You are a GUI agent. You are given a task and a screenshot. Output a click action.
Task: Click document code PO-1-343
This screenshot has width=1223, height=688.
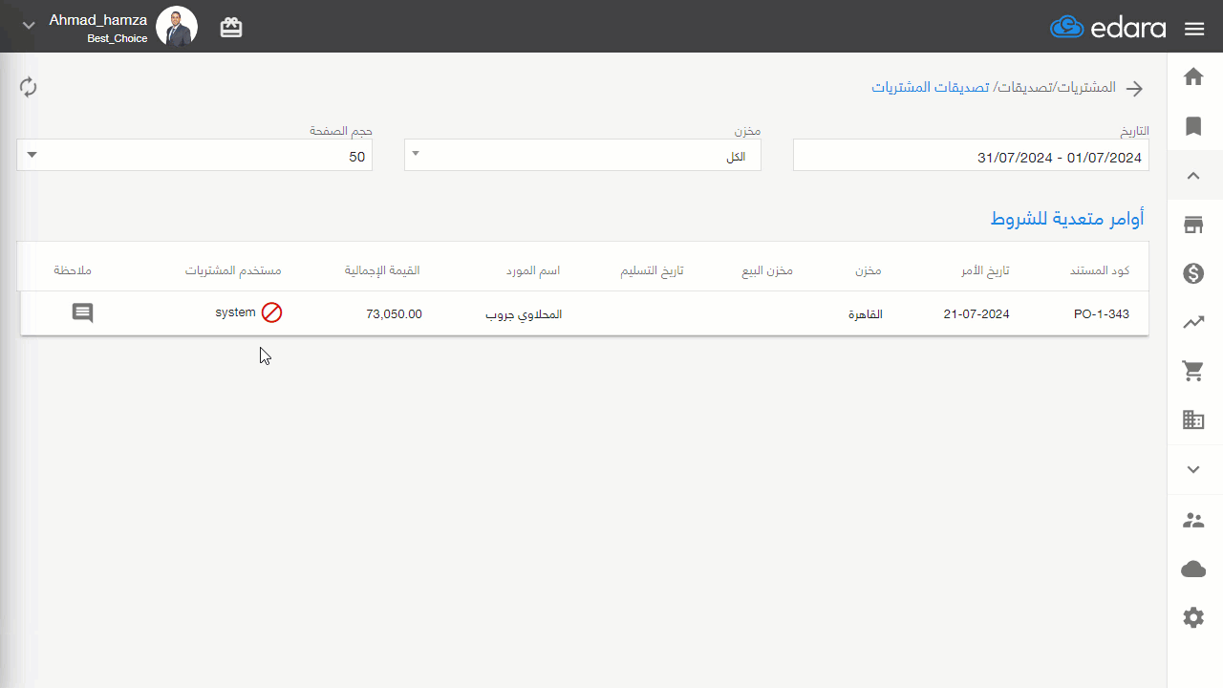1102,314
